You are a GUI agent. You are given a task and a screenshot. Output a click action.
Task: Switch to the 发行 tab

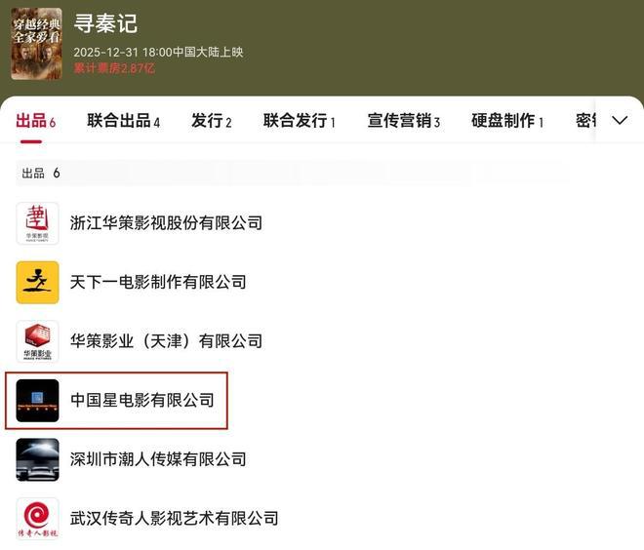(211, 121)
